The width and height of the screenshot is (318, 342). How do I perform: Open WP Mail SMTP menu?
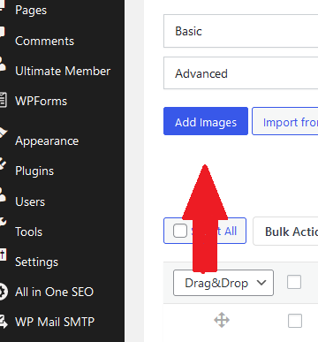pos(55,322)
